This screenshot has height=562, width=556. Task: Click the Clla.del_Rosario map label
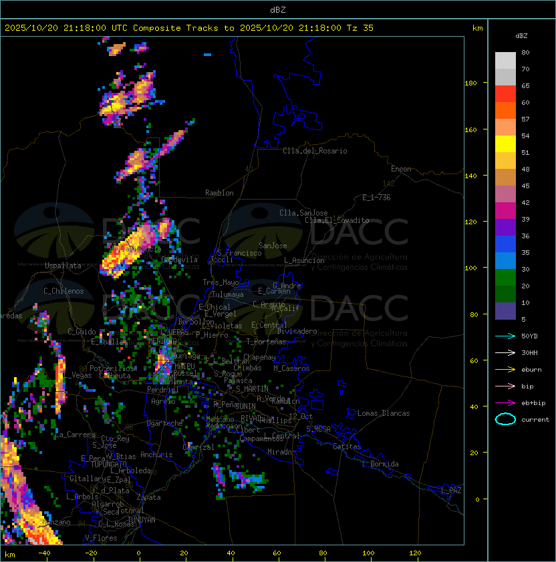click(x=315, y=151)
